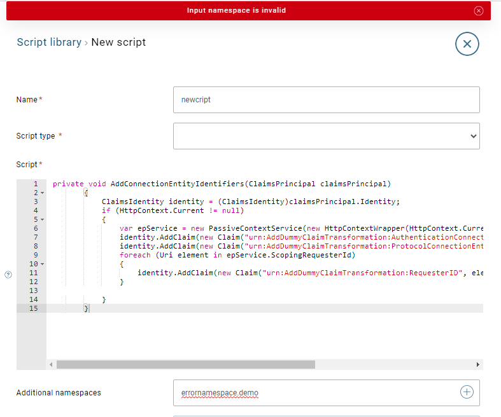
Task: Click line number 1 in the editor gutter
Action: pos(35,184)
